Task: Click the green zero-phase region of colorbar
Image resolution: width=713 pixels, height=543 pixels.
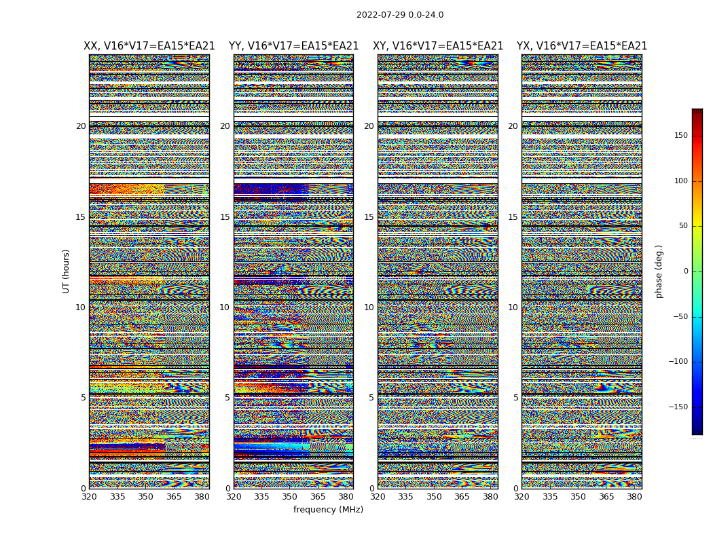Action: (x=697, y=271)
